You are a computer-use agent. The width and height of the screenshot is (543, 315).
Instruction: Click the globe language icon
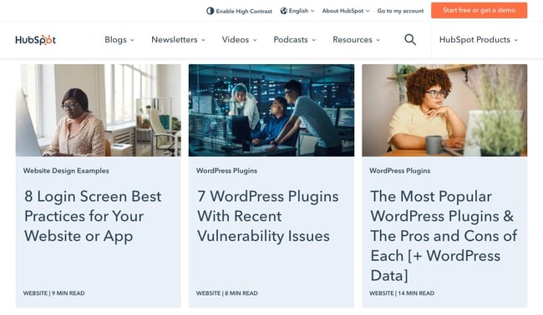point(284,11)
